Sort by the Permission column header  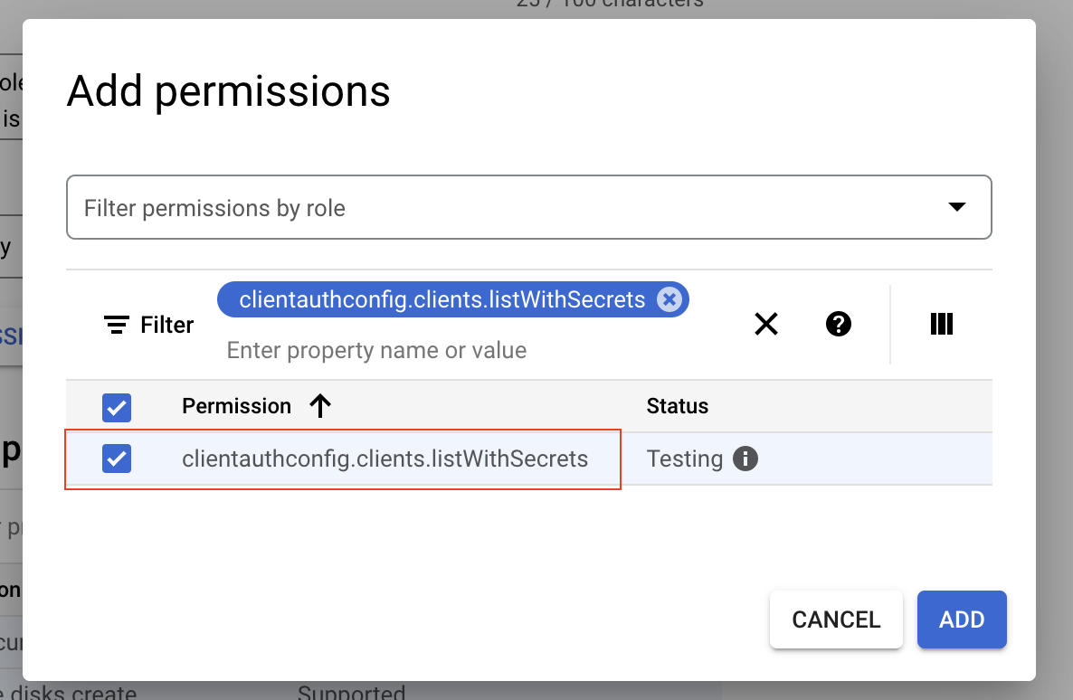click(x=236, y=406)
